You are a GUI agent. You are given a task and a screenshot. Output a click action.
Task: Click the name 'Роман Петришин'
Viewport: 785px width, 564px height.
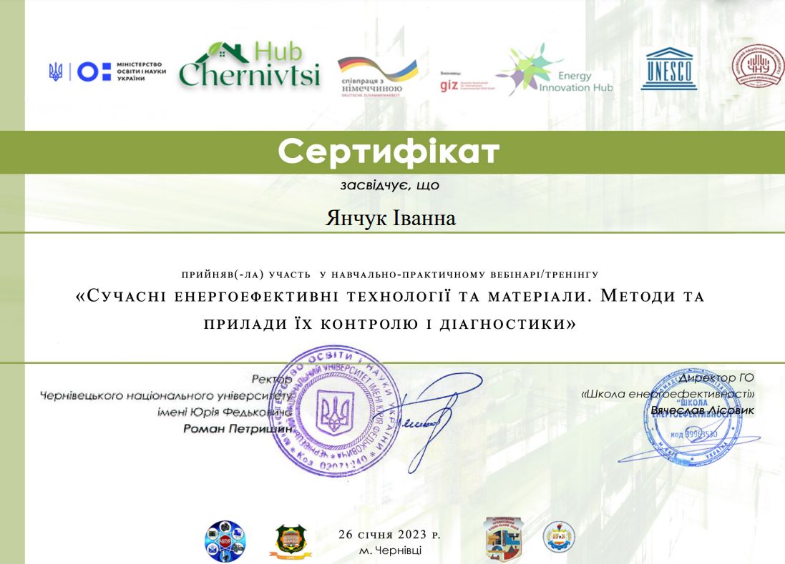click(238, 428)
